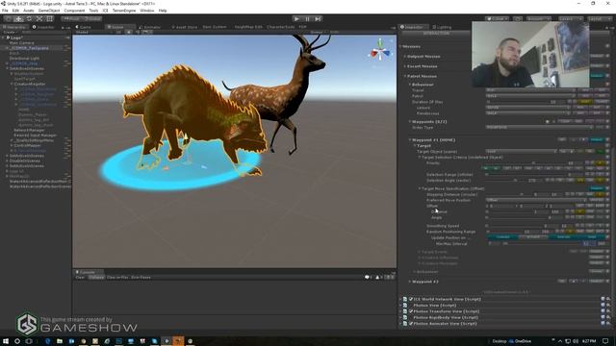Click Clear in the Console toolbar
This screenshot has width=616, height=346.
click(80, 278)
